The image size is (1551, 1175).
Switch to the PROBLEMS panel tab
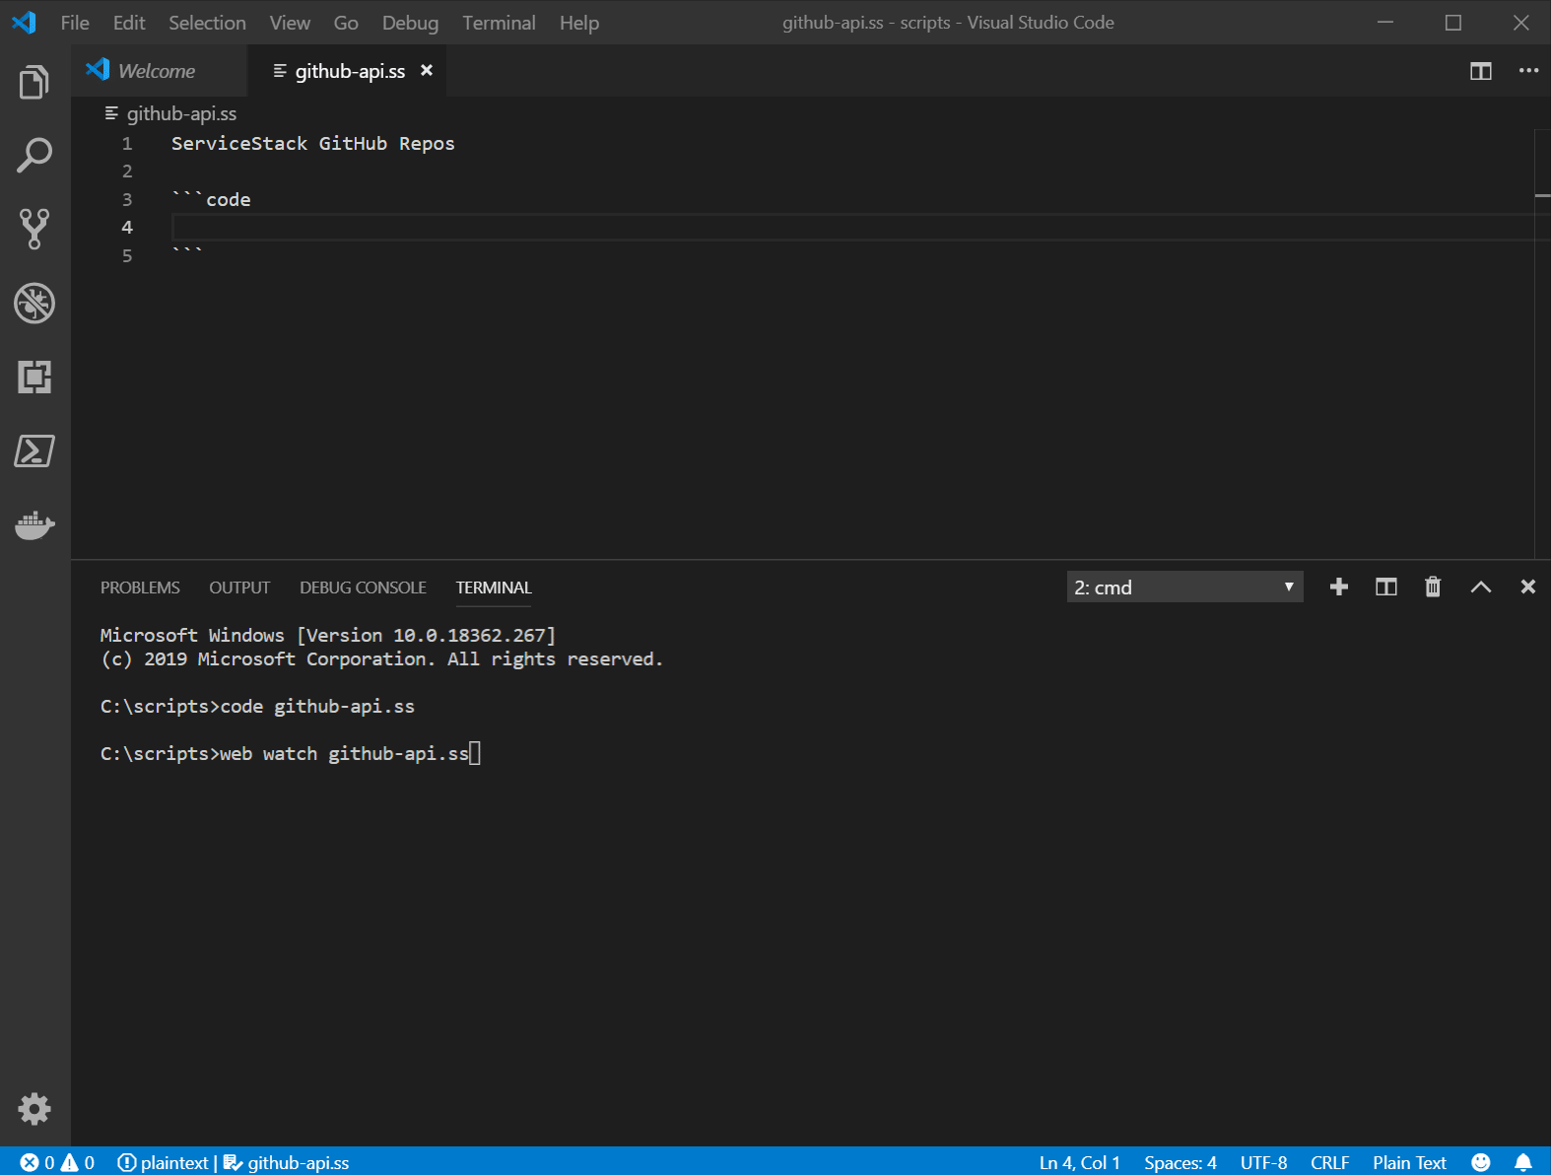click(x=140, y=587)
